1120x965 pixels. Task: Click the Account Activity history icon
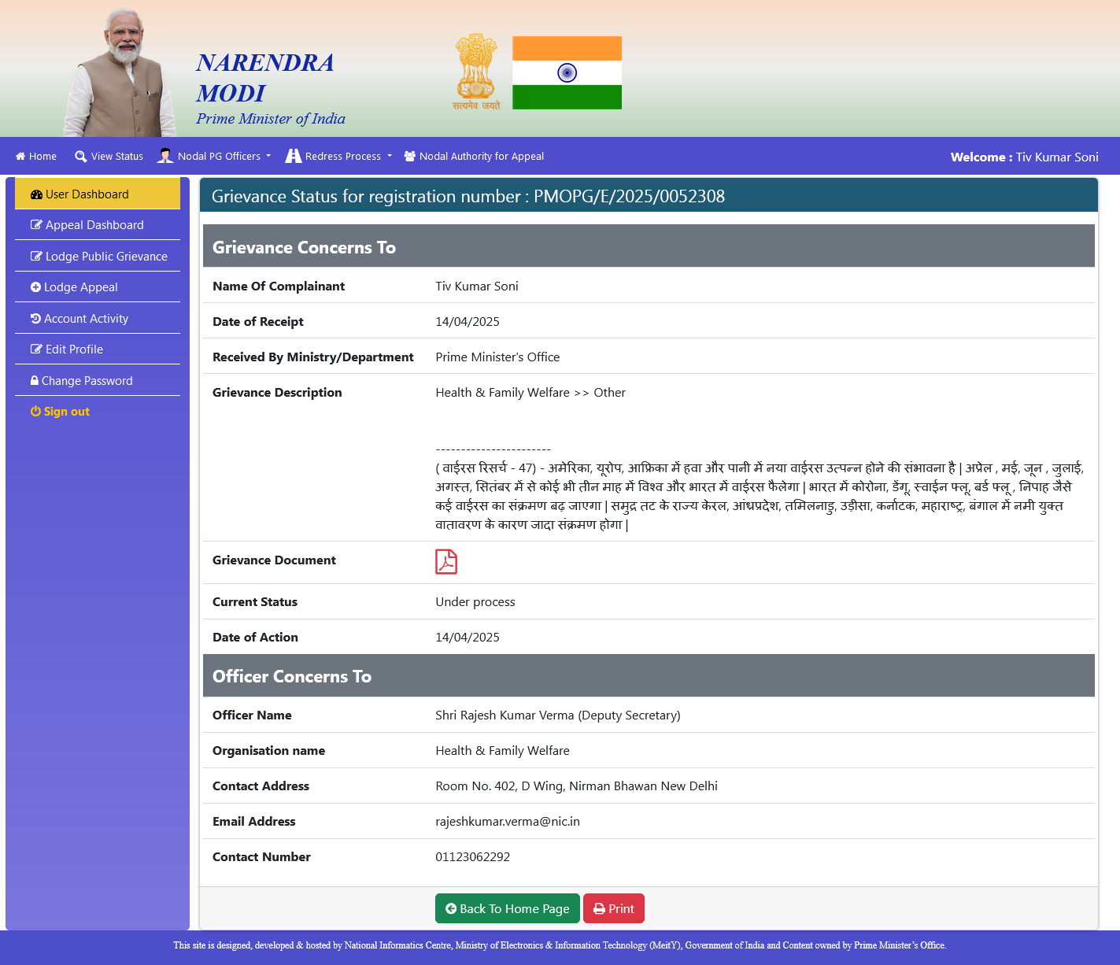[x=35, y=319]
